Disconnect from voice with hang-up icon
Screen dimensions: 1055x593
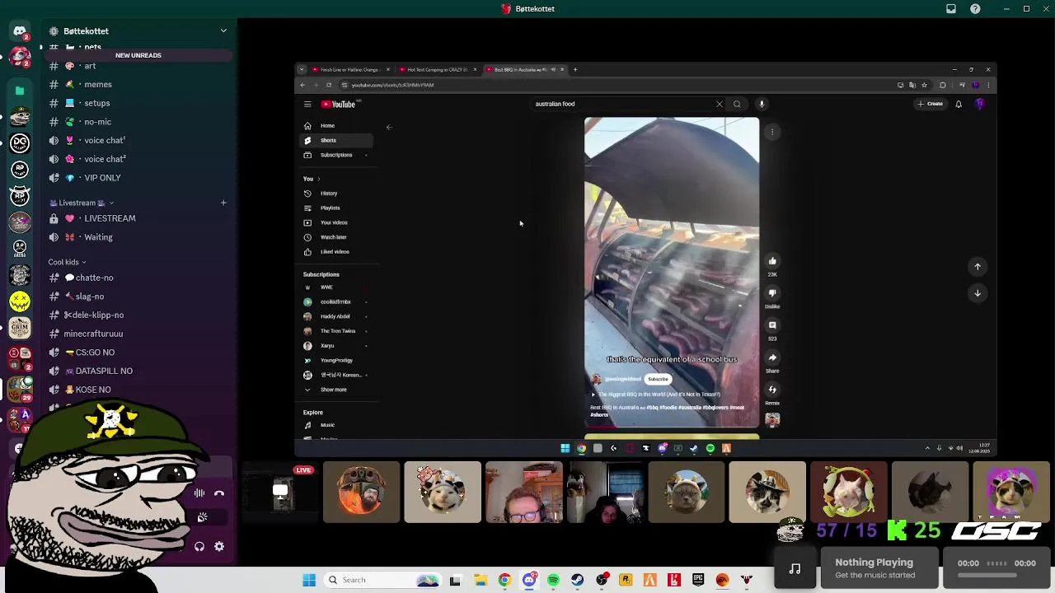pos(219,493)
